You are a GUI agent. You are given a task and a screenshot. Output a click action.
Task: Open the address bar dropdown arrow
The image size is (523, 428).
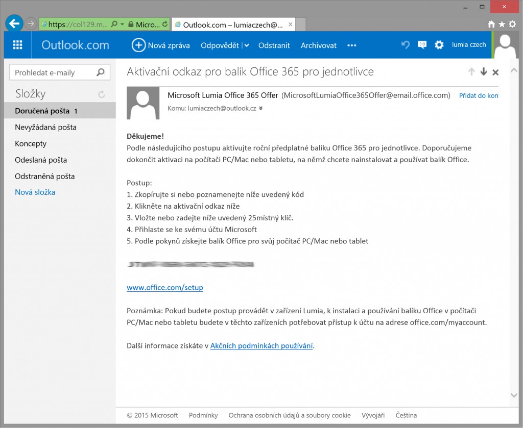(x=122, y=24)
